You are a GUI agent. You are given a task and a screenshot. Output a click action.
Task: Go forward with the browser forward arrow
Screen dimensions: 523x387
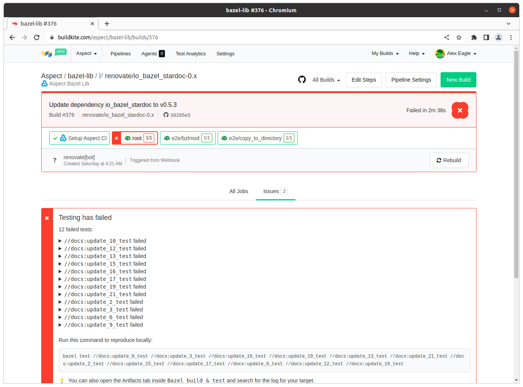point(24,37)
